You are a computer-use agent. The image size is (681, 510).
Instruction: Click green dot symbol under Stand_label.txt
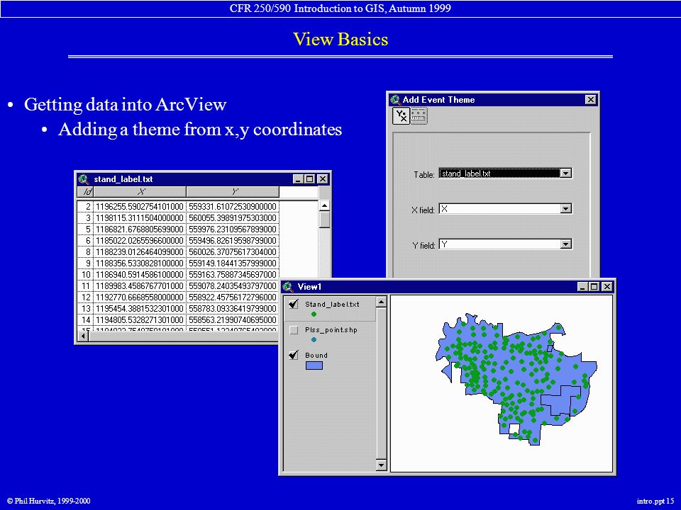coord(314,314)
